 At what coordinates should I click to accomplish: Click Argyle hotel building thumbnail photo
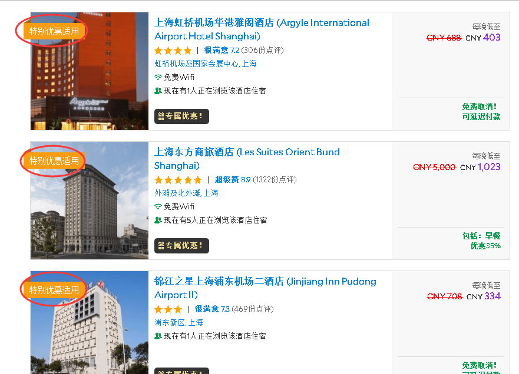90,71
